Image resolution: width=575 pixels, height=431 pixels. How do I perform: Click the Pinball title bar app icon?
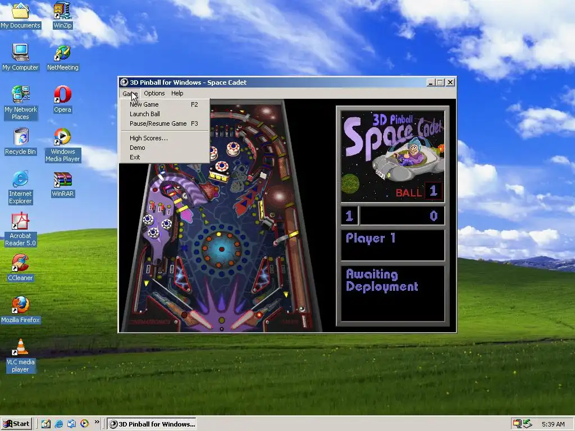tap(124, 82)
